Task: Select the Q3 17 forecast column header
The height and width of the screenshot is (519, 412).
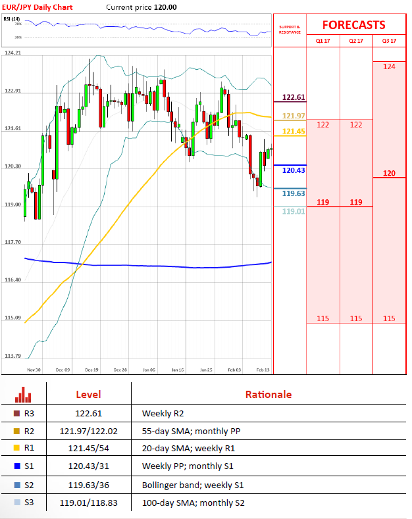Action: [x=389, y=41]
